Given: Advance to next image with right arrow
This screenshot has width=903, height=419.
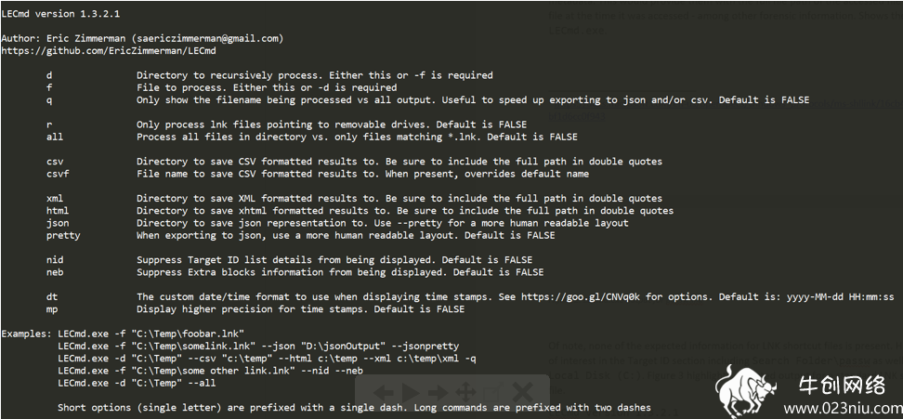Looking at the screenshot, I should (438, 394).
